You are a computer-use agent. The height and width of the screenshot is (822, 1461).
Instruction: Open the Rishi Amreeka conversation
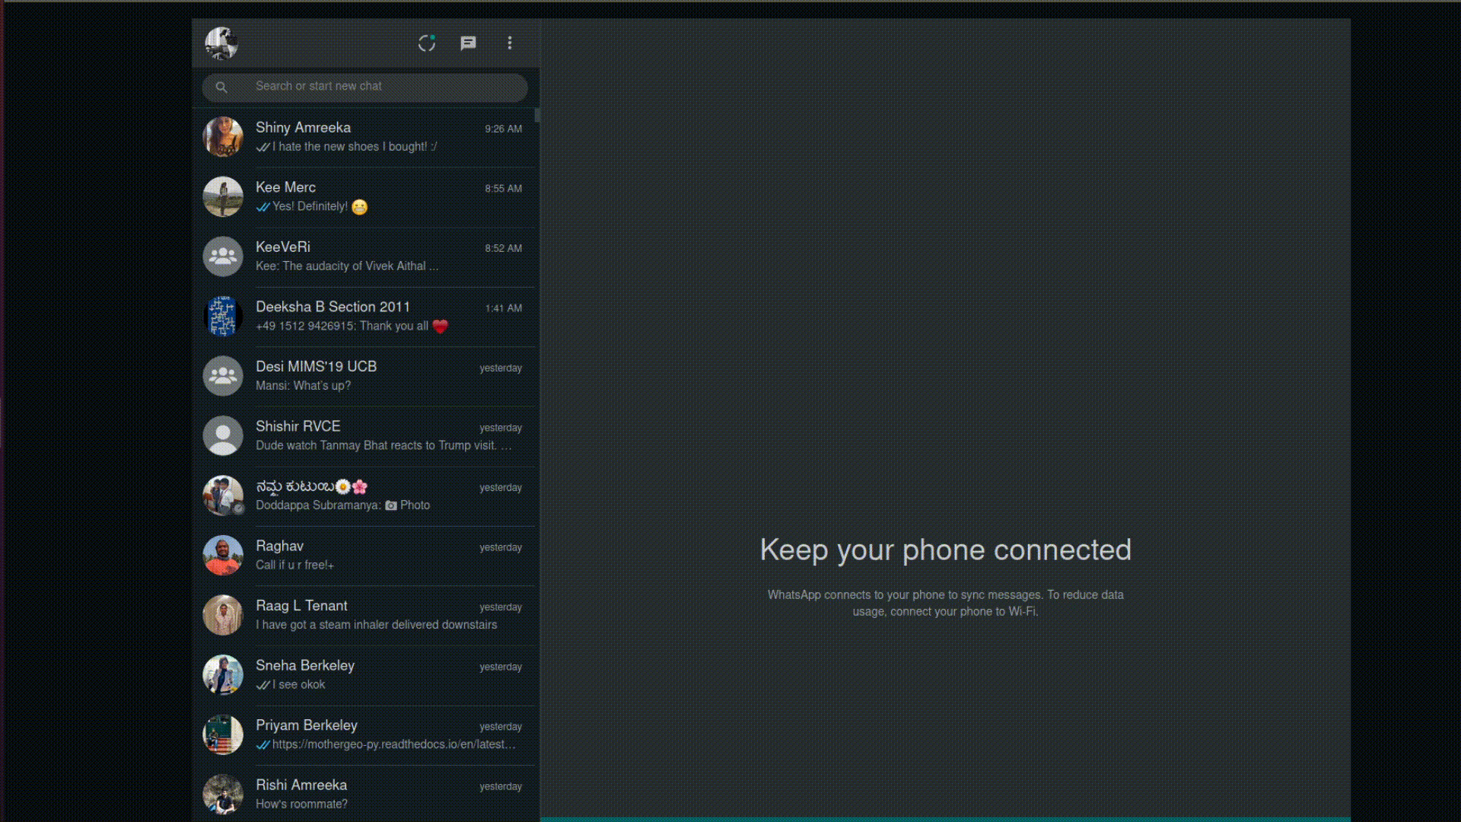point(365,794)
